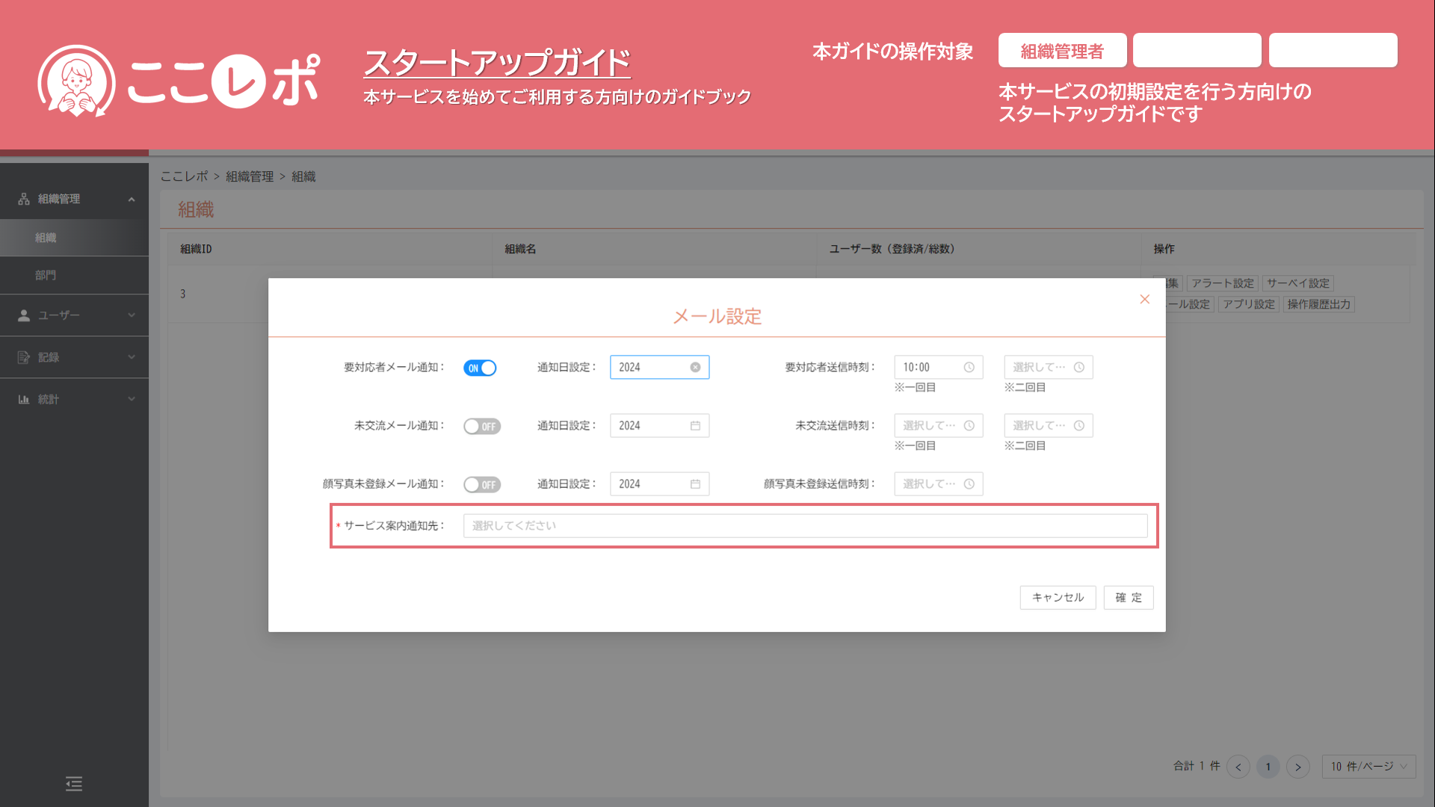Image resolution: width=1435 pixels, height=807 pixels.
Task: Select 部門 in the sidebar
Action: [46, 275]
